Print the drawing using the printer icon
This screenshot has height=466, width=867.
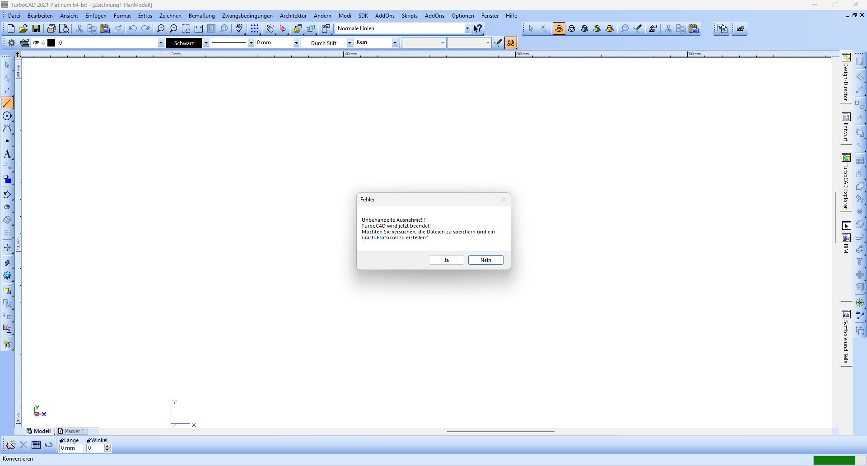pyautogui.click(x=51, y=28)
